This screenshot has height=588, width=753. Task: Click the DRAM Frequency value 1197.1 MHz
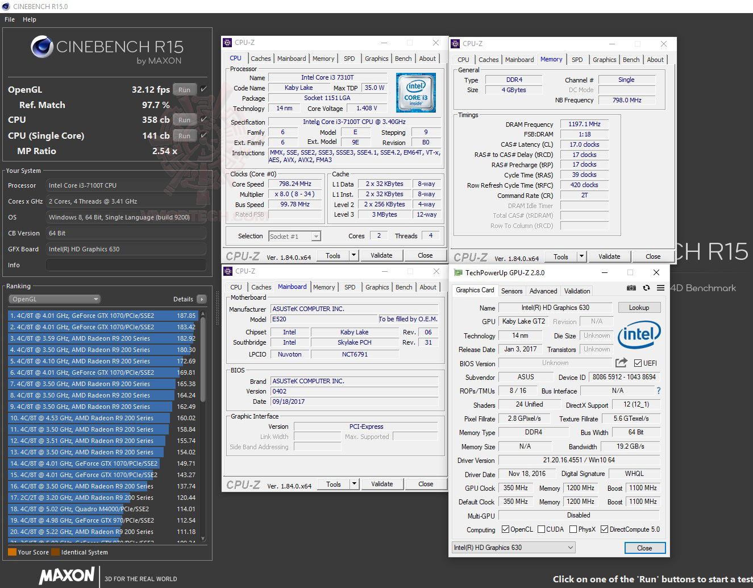584,124
